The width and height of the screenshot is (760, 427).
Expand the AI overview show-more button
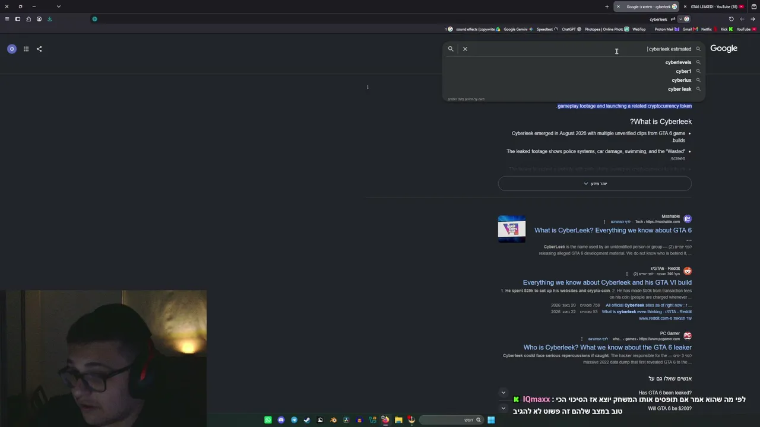tap(595, 183)
